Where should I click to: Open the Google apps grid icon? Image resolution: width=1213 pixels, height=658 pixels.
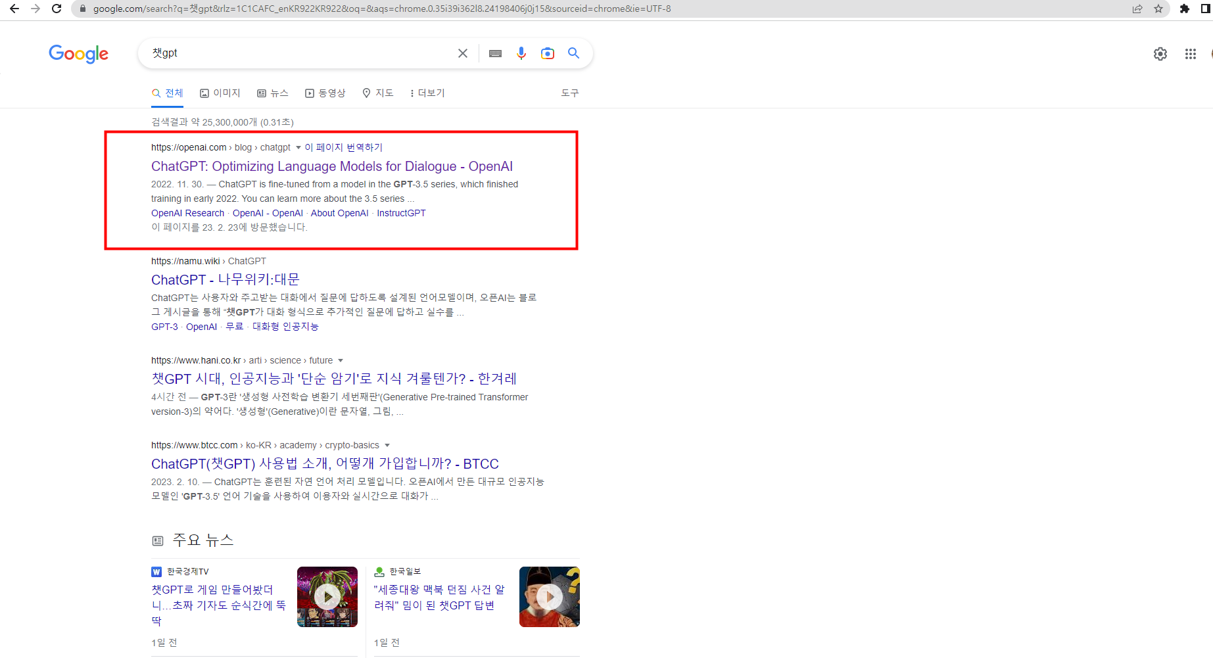point(1191,54)
